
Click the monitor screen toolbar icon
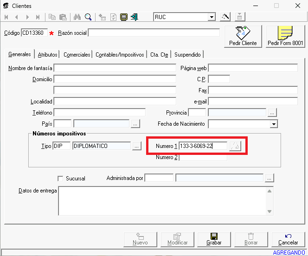click(124, 17)
